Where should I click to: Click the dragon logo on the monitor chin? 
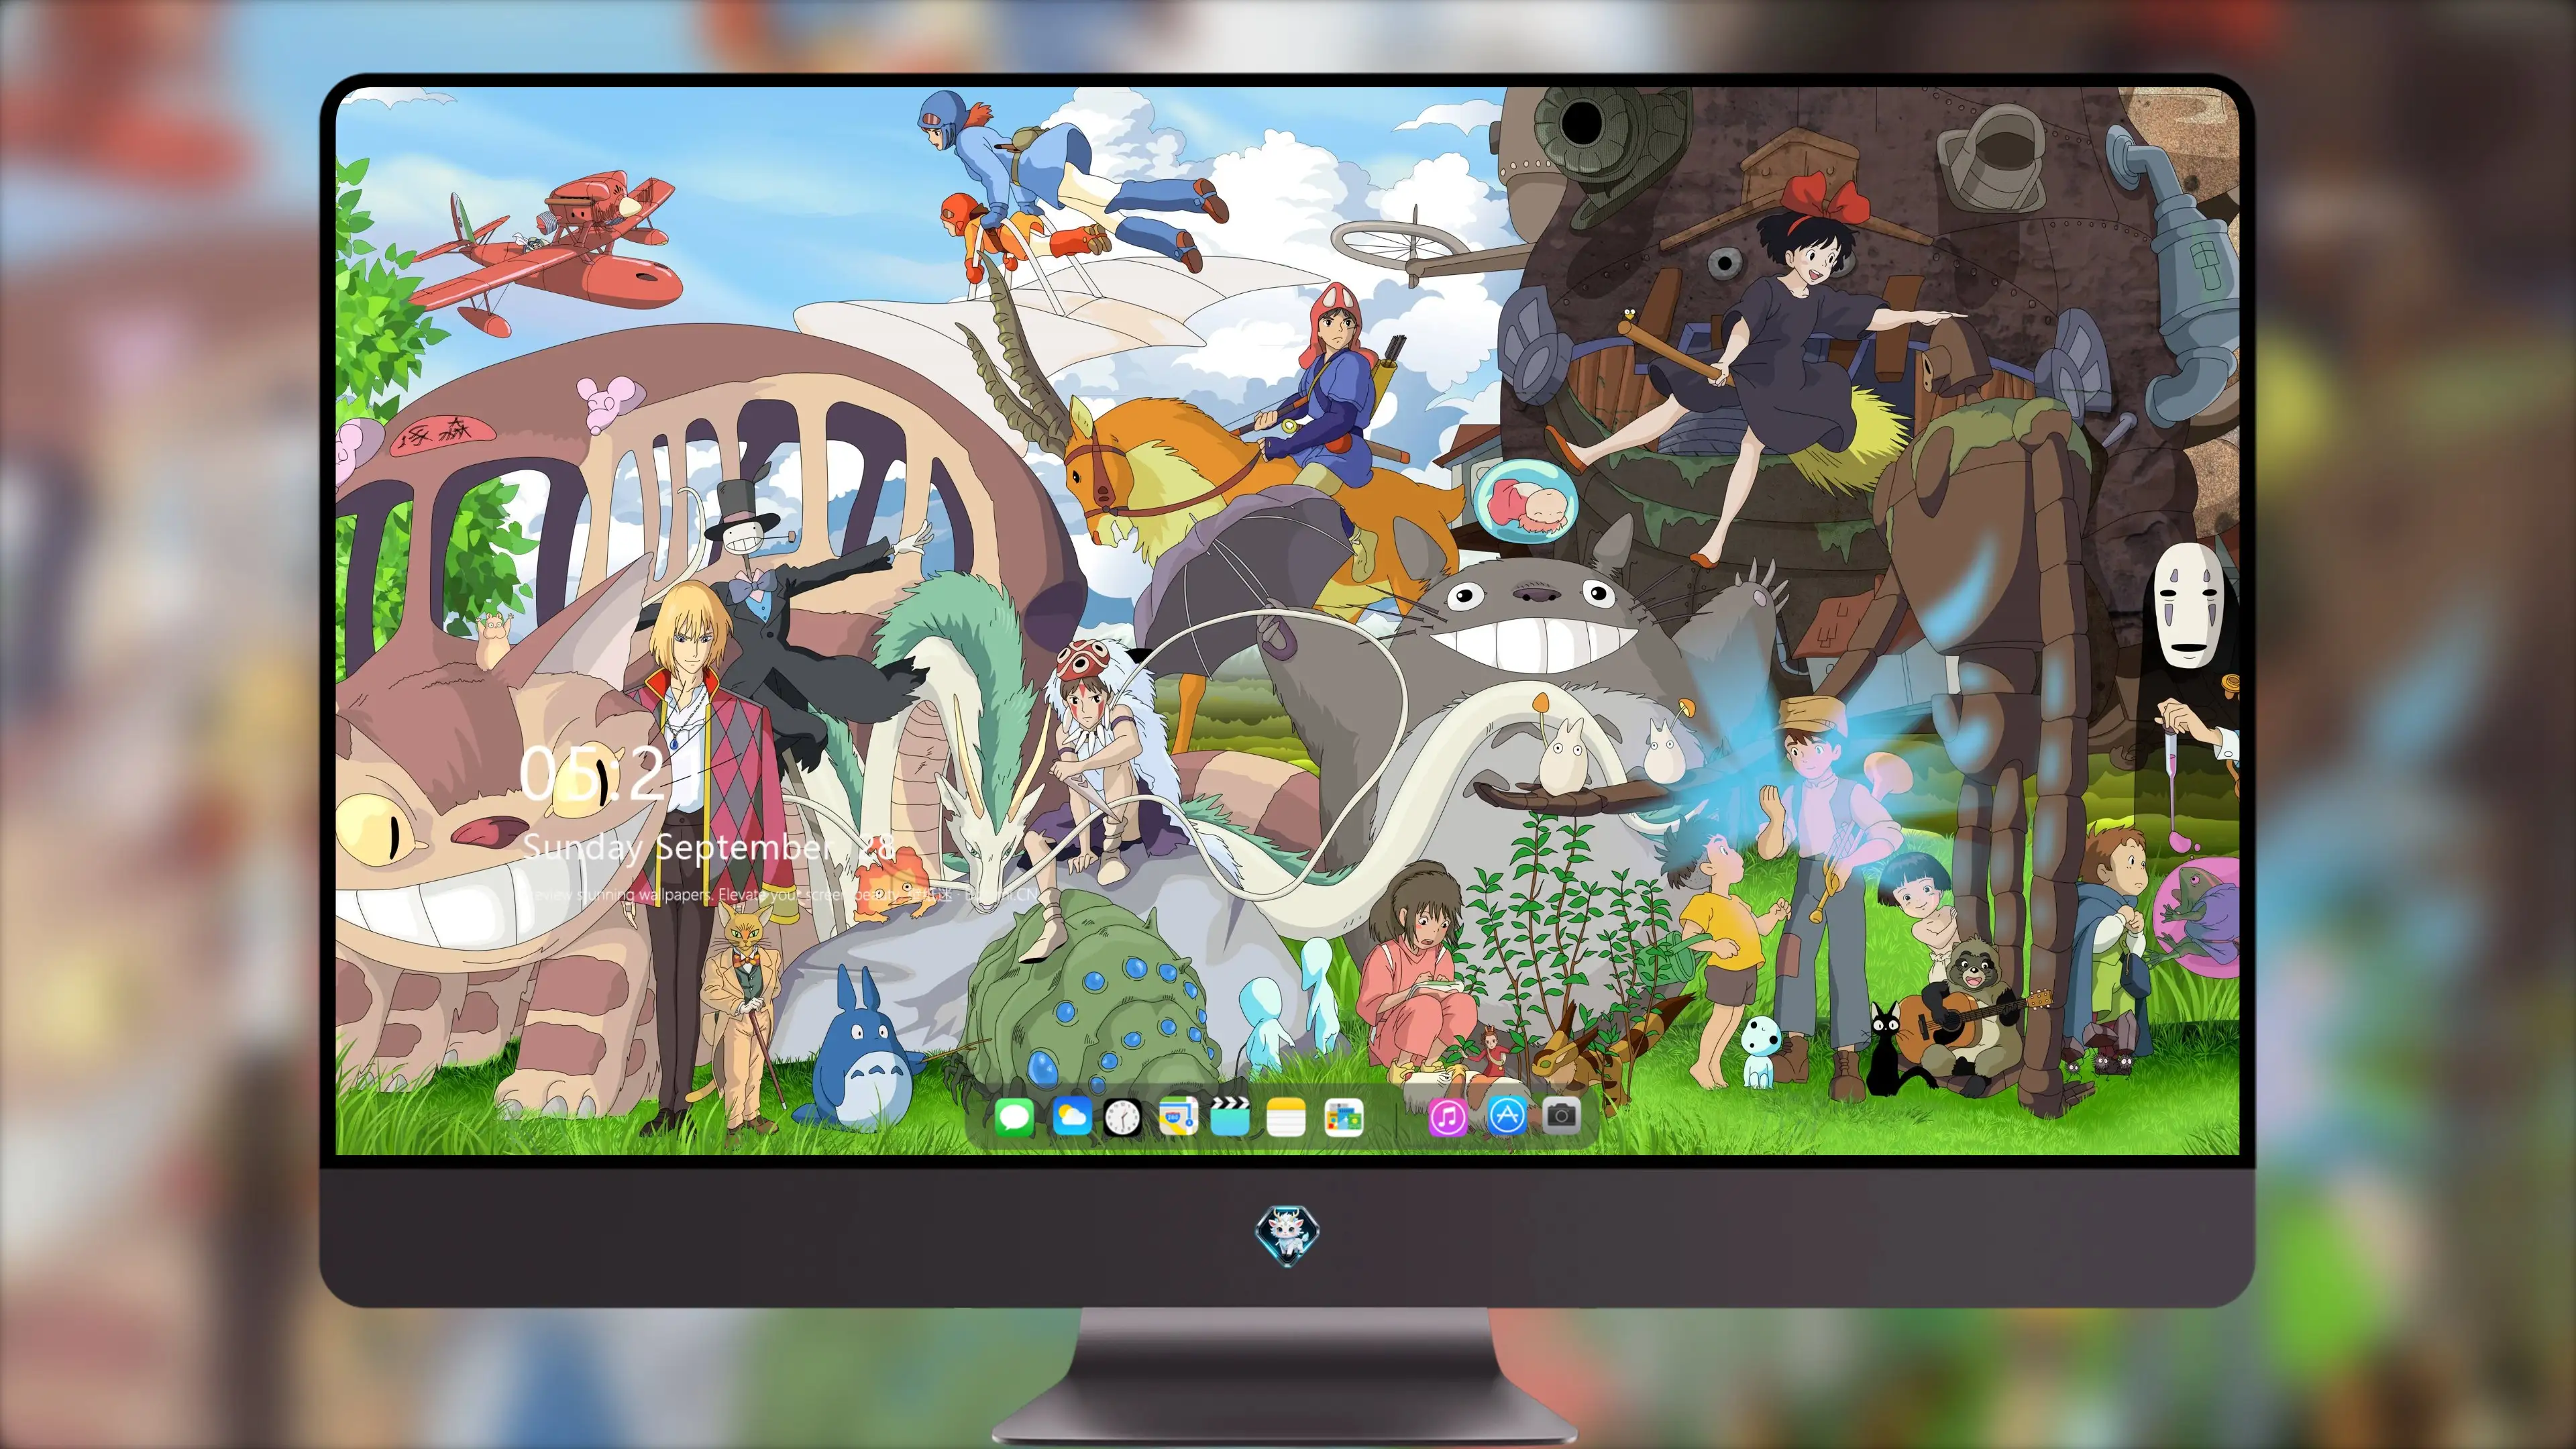point(1287,1234)
